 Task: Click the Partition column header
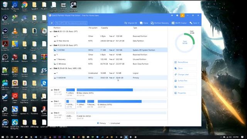point(57,28)
